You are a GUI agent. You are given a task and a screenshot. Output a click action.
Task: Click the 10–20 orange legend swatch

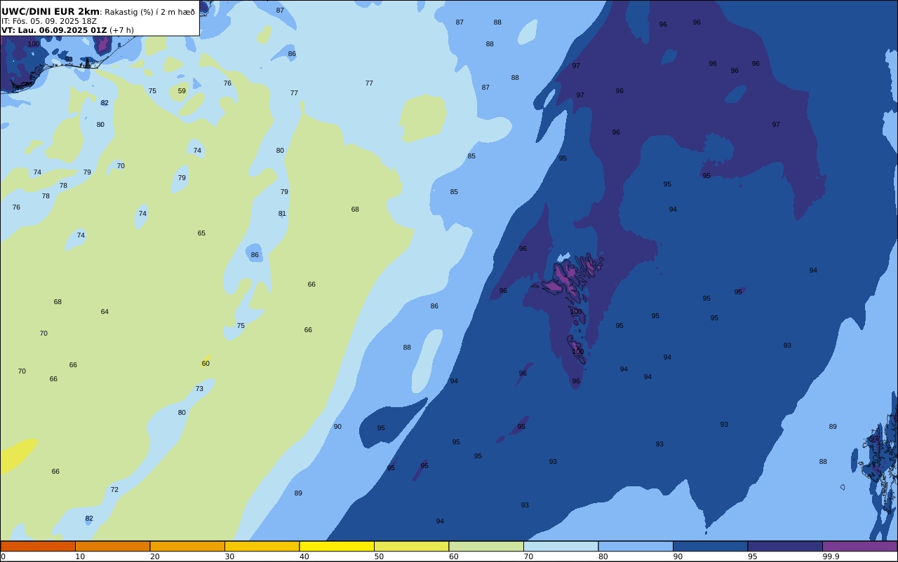(112, 546)
